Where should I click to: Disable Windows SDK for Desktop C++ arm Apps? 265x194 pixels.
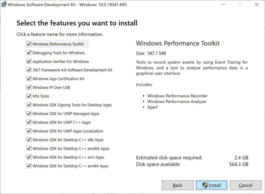coord(29,157)
